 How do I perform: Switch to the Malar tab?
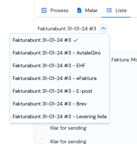[87, 10]
